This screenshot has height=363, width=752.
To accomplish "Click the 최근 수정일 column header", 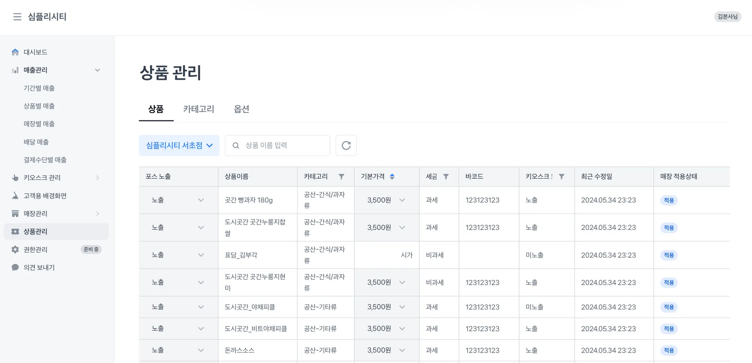I will (x=614, y=177).
